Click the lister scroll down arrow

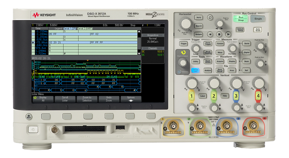[139, 54]
